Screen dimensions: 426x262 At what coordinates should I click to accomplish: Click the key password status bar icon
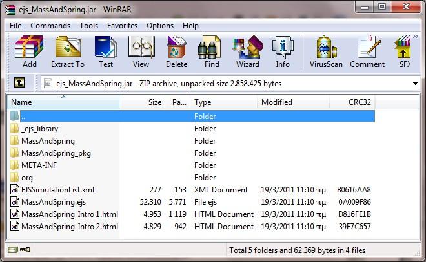pyautogui.click(x=25, y=250)
